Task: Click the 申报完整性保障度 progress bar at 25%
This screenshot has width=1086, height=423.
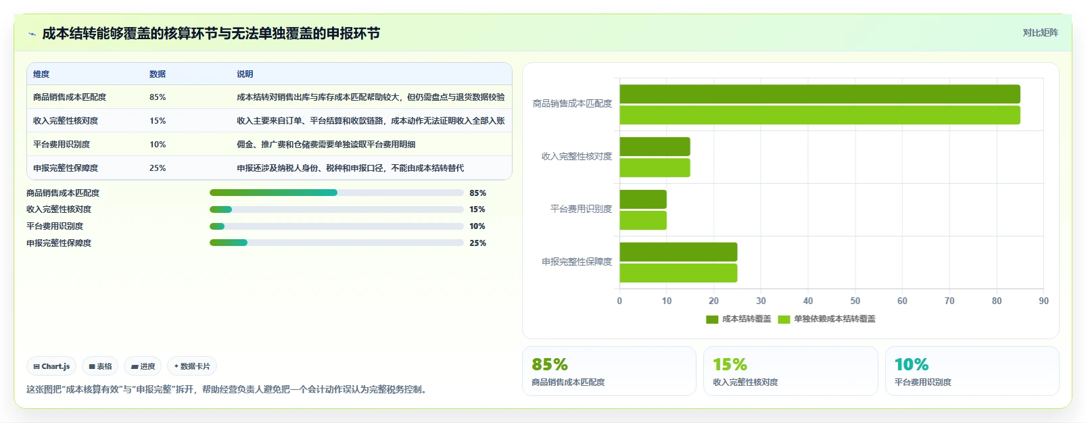Action: (x=337, y=243)
